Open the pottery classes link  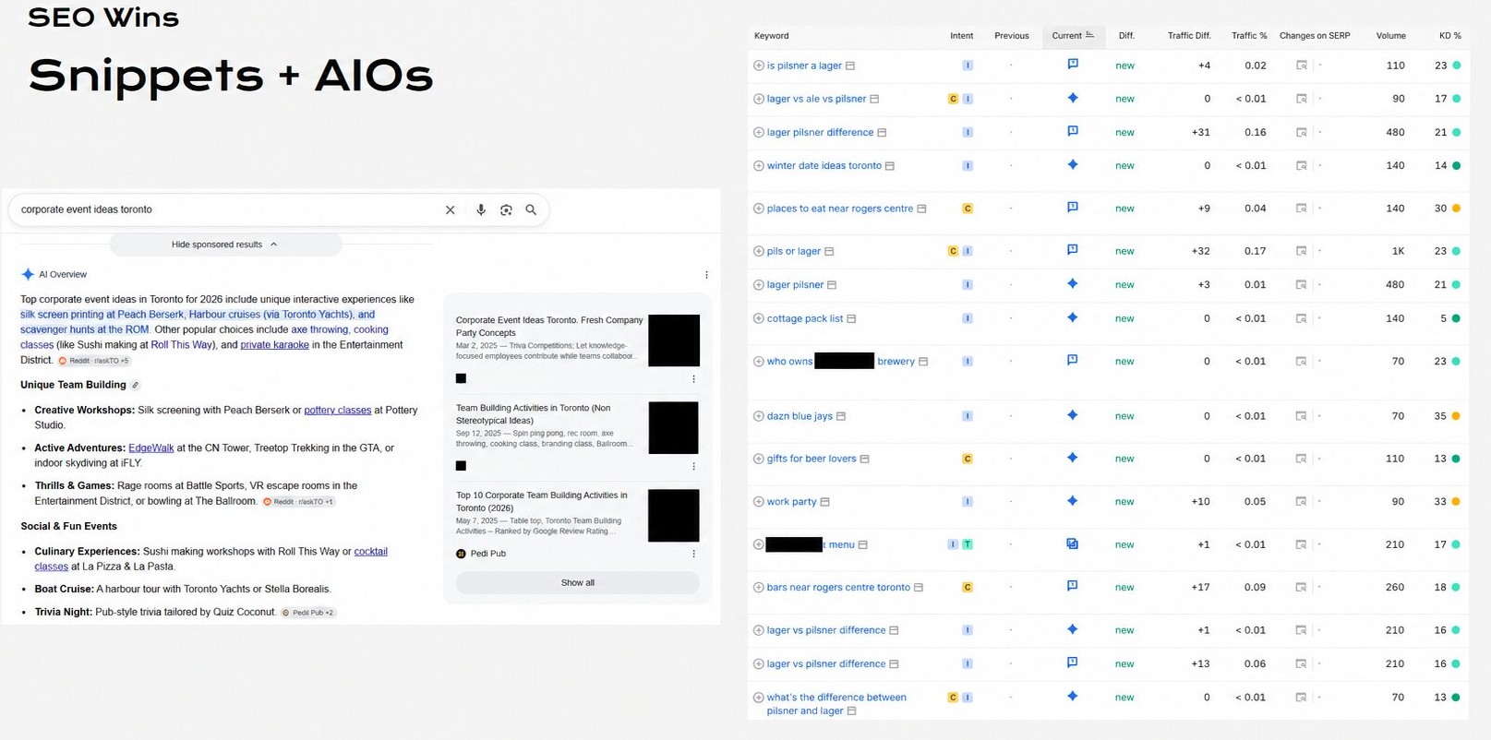point(337,410)
